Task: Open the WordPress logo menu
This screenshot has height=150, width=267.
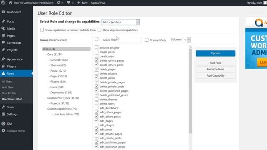Action: (3, 3)
